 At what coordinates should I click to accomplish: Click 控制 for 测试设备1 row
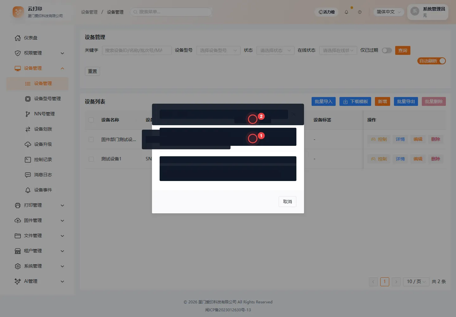(379, 159)
